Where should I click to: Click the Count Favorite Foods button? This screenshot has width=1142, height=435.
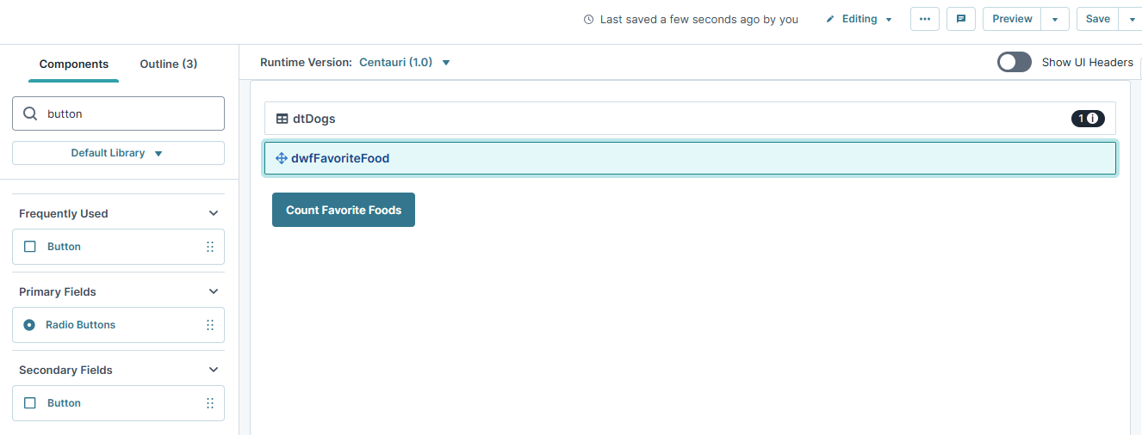point(344,210)
